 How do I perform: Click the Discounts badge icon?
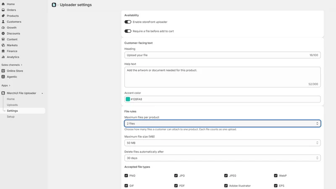click(x=3, y=34)
